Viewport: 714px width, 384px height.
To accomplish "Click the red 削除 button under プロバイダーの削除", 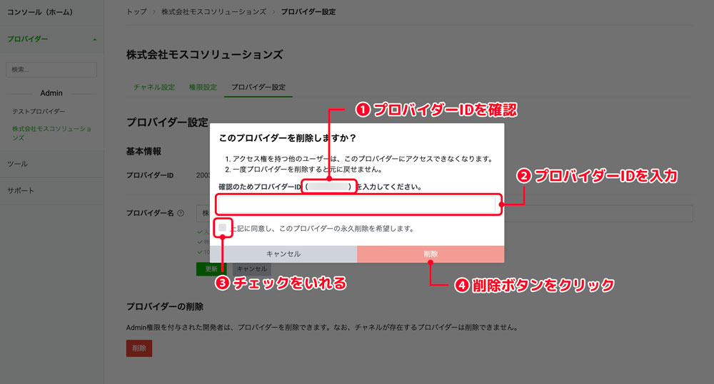I will point(139,348).
